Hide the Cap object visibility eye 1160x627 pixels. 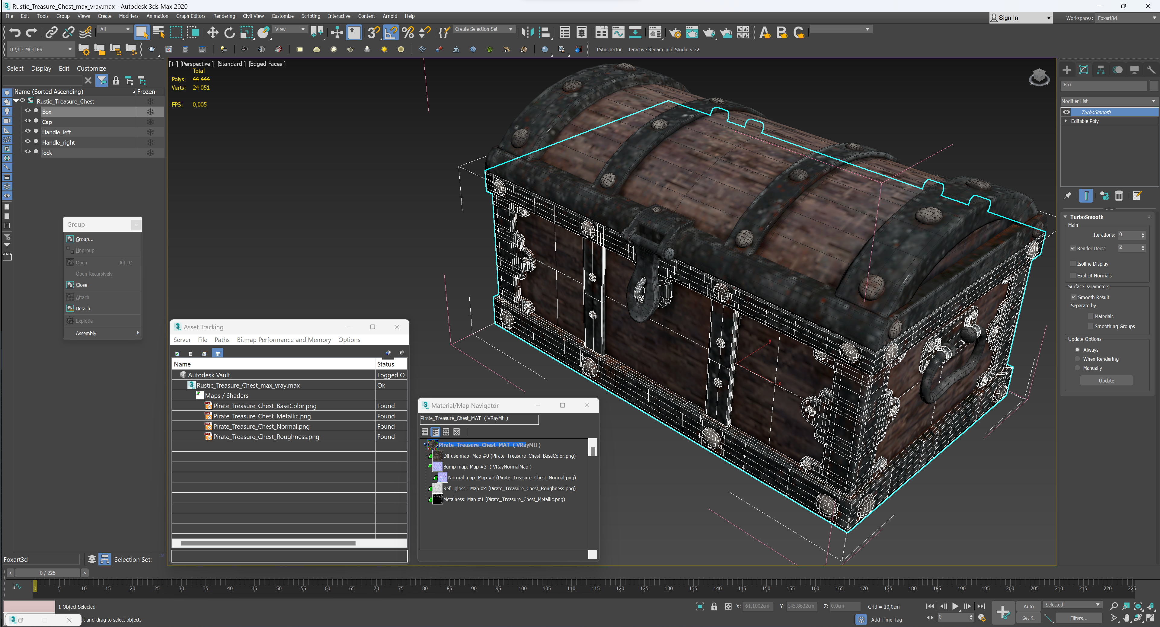click(27, 122)
